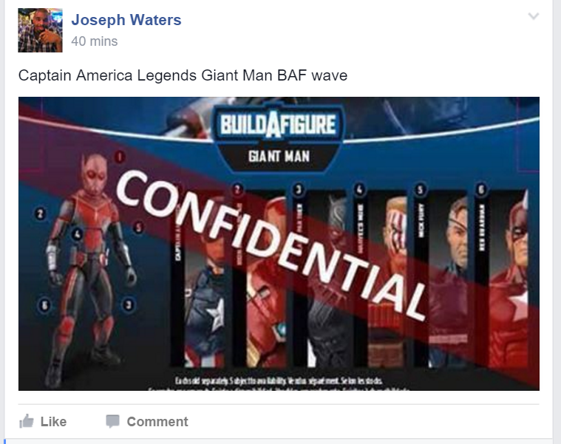This screenshot has height=444, width=561.
Task: Click the Joseph Waters name link
Action: coord(126,20)
